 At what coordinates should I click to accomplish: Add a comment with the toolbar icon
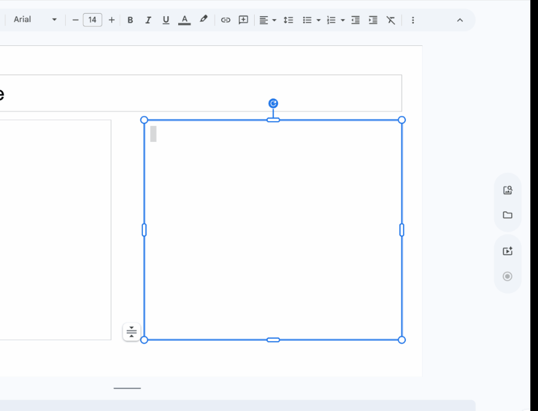tap(243, 20)
